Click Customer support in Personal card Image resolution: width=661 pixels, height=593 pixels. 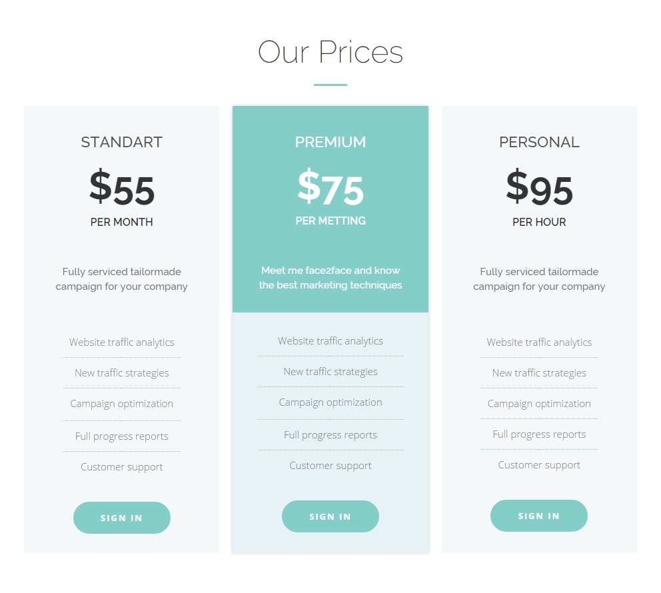point(539,465)
